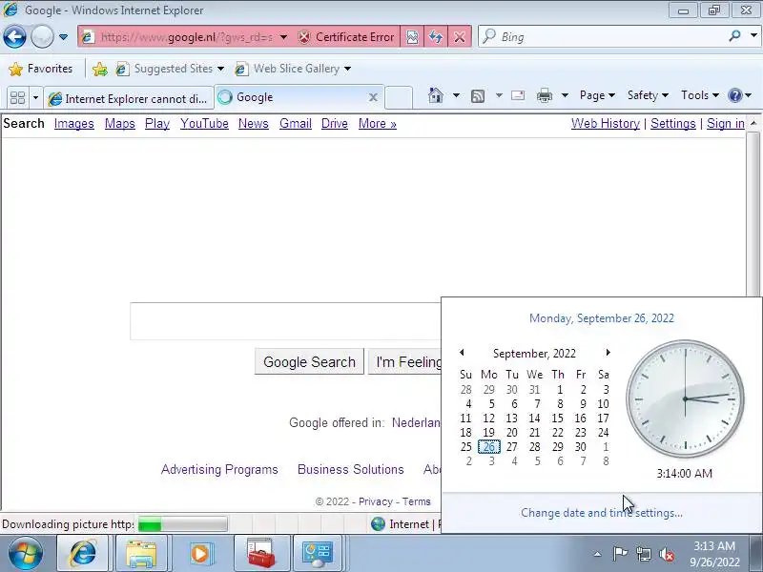The width and height of the screenshot is (763, 572).
Task: Show hidden tray icons arrow
Action: pos(598,554)
